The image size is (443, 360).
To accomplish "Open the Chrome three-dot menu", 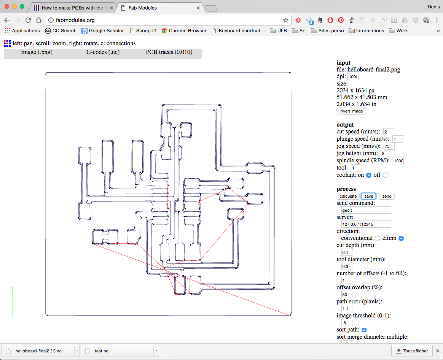I will (x=437, y=20).
